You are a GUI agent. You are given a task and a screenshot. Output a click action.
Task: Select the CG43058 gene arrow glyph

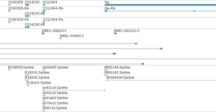tap(9, 5)
